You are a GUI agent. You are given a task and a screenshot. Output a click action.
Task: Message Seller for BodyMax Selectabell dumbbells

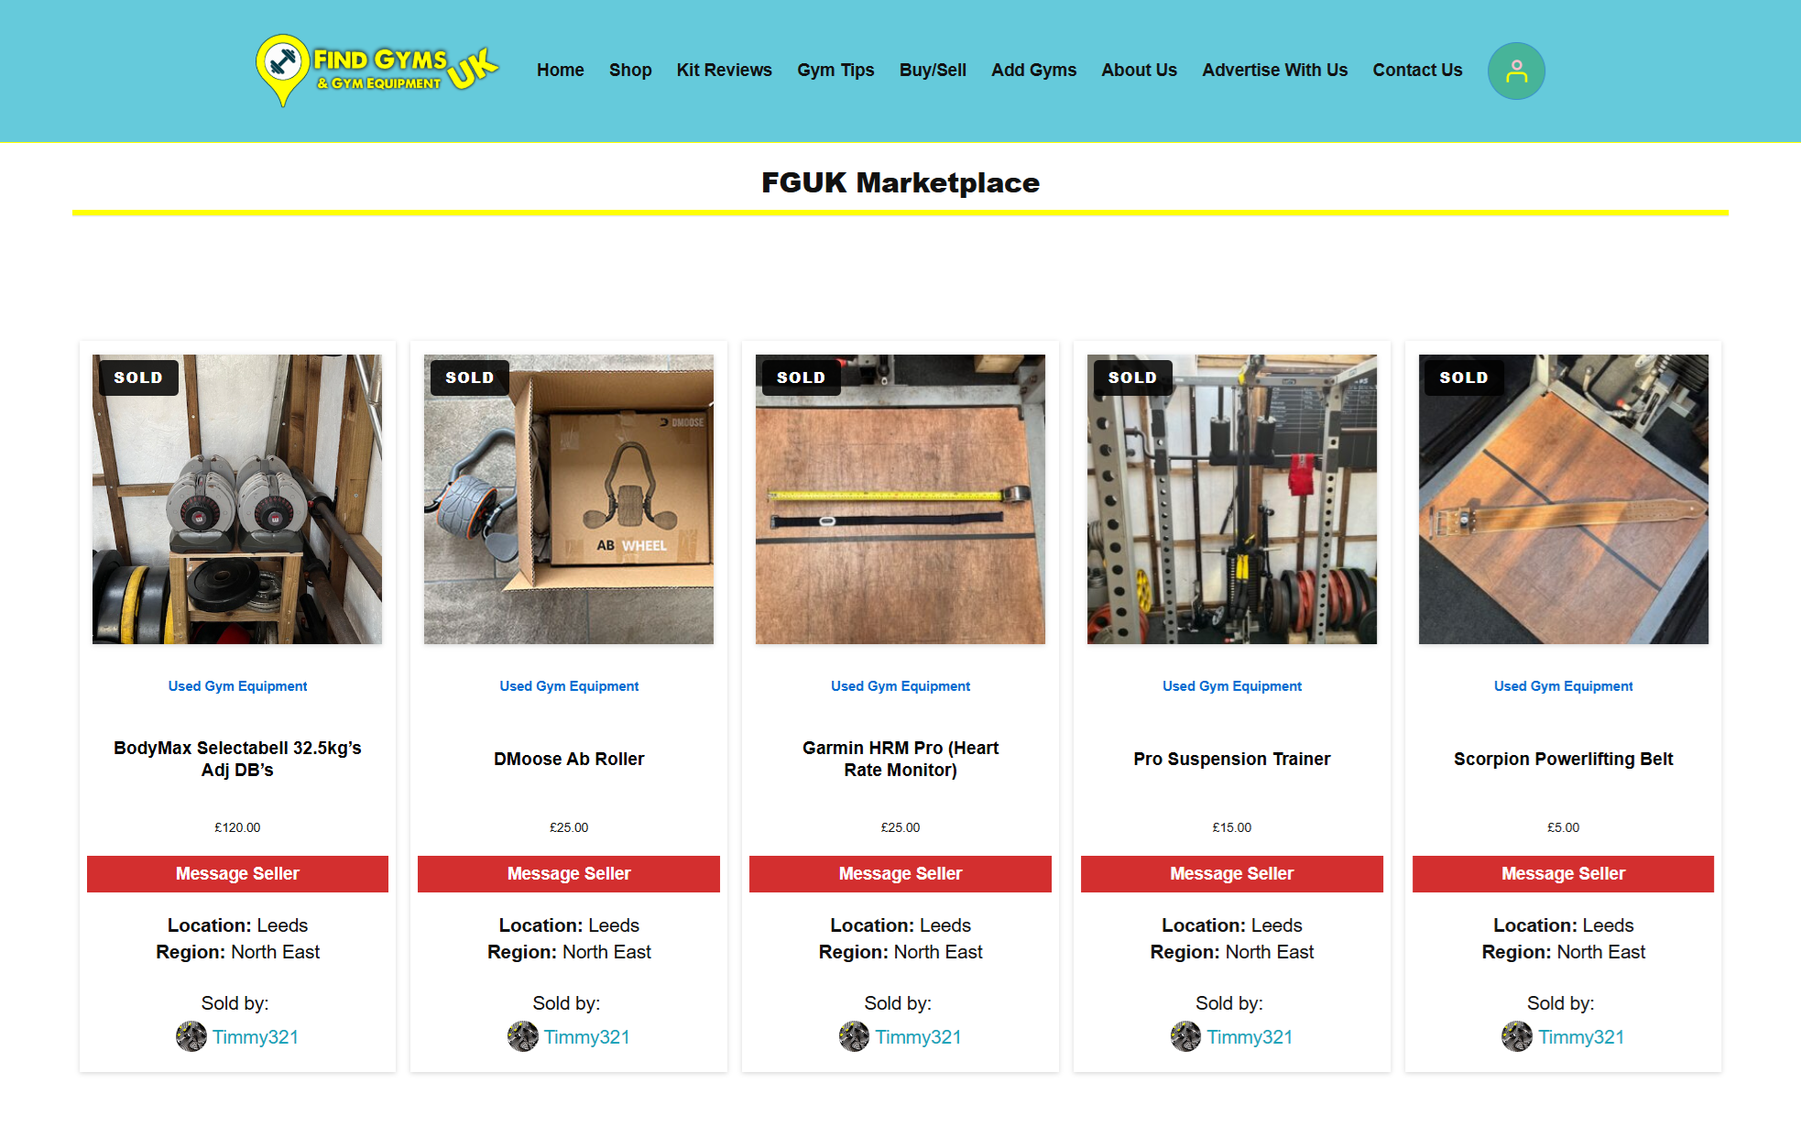click(x=237, y=874)
